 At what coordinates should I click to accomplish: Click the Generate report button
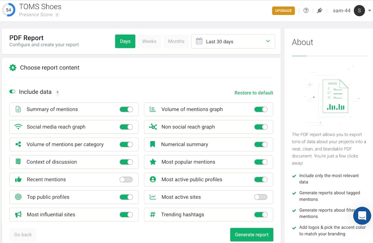(x=251, y=235)
